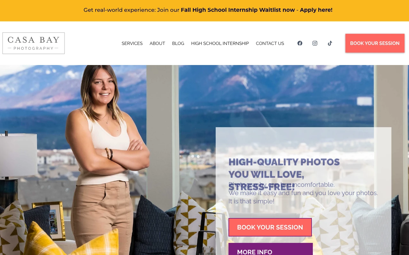The image size is (409, 255).
Task: Select High School Internship in navigation
Action: pyautogui.click(x=220, y=43)
